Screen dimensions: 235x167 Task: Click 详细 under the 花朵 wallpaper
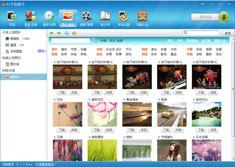pos(74,130)
